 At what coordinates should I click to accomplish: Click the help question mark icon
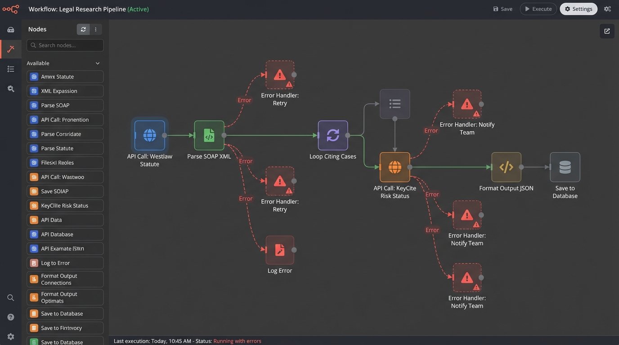tap(11, 317)
